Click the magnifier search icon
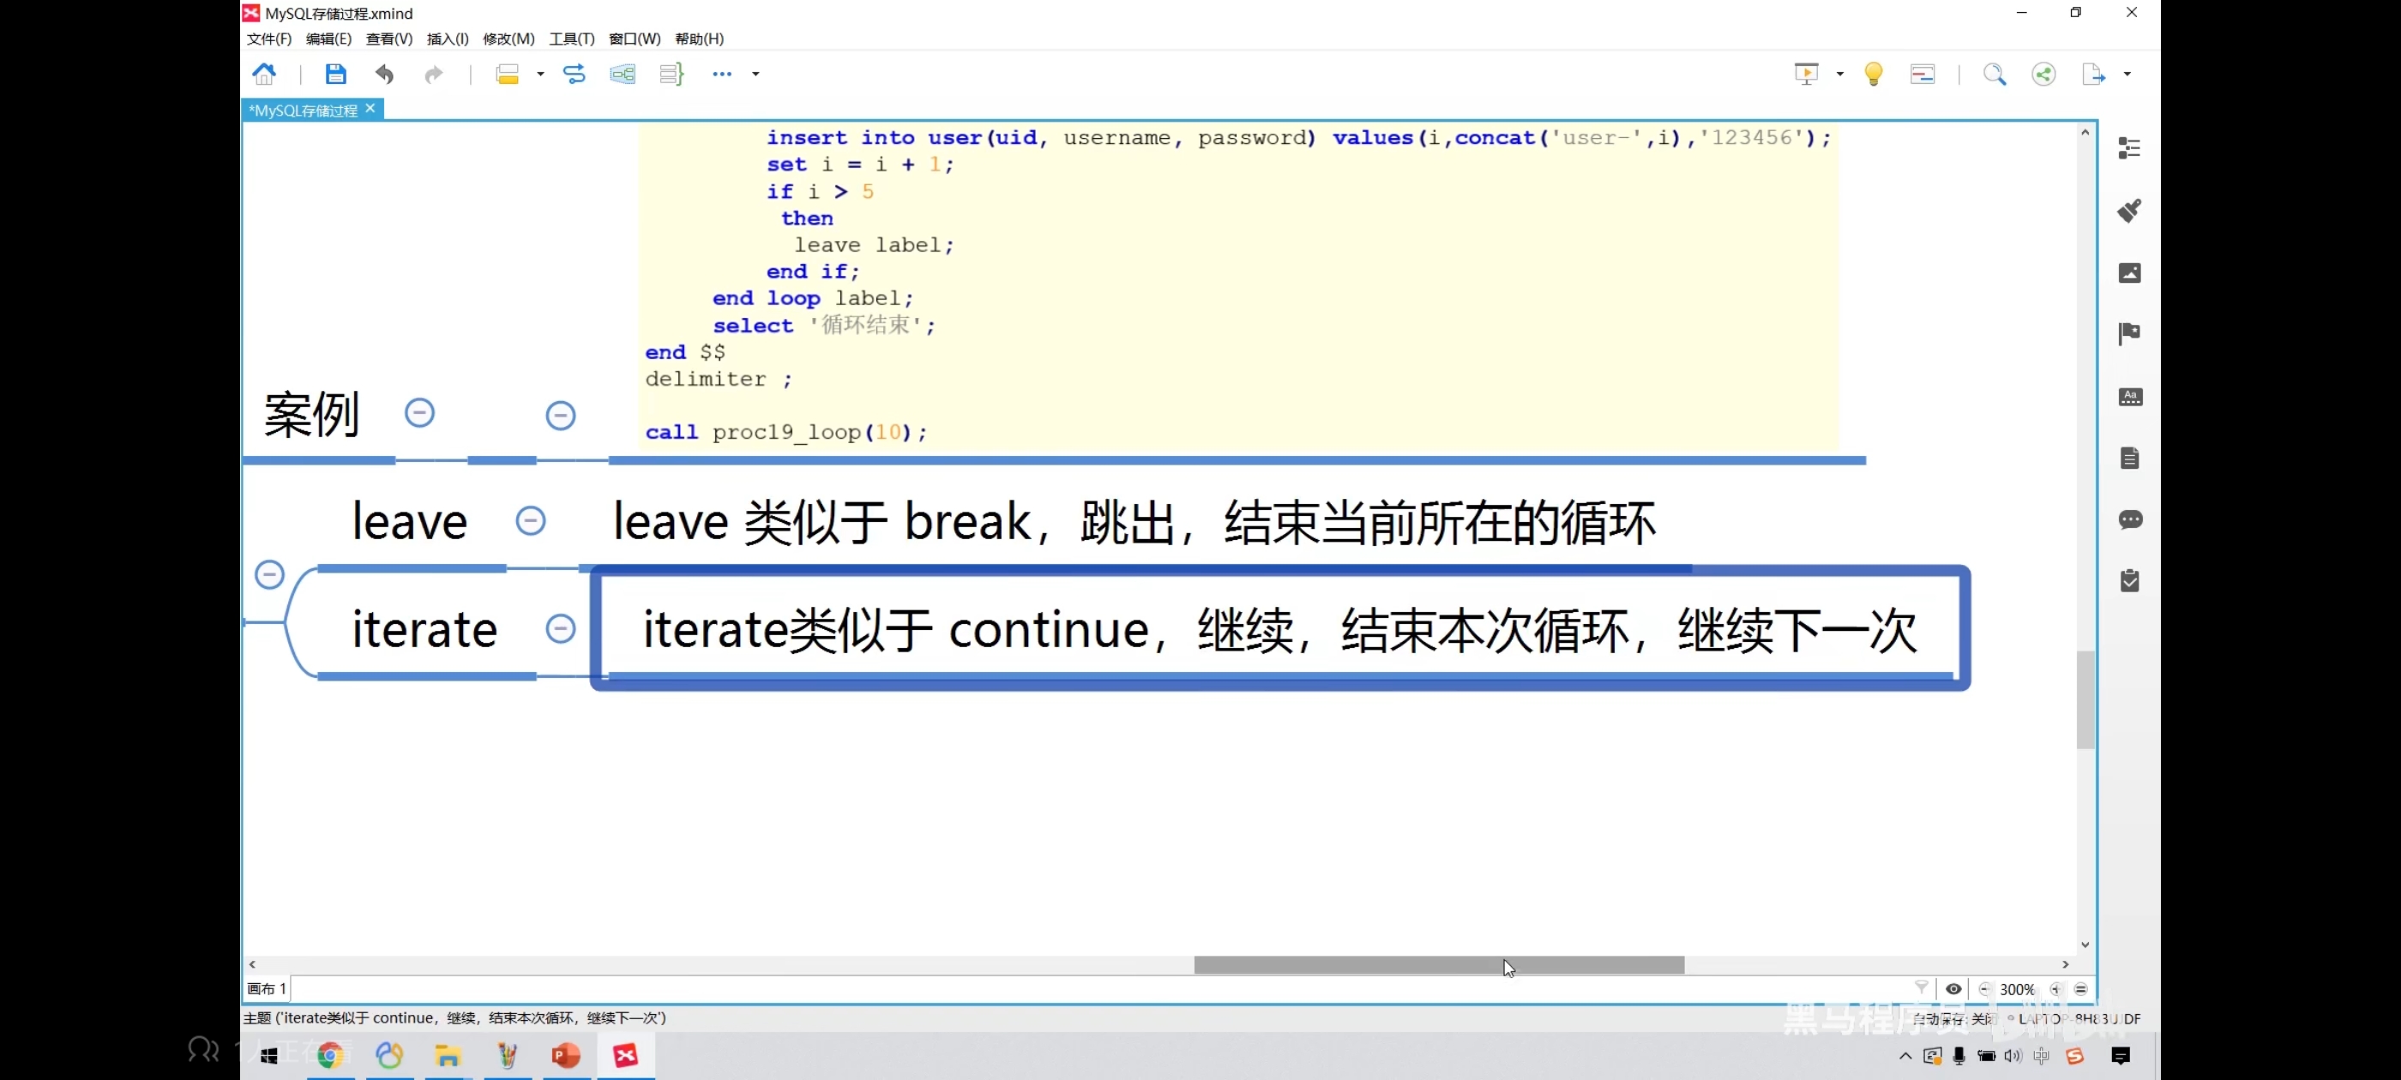The image size is (2401, 1080). pos(1994,74)
